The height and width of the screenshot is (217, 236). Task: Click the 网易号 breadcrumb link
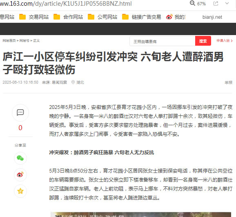pyautogui.click(x=24, y=41)
